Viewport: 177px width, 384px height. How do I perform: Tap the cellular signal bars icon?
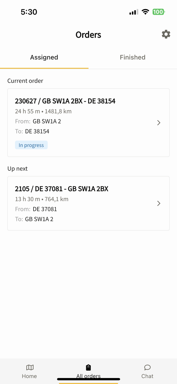(133, 12)
